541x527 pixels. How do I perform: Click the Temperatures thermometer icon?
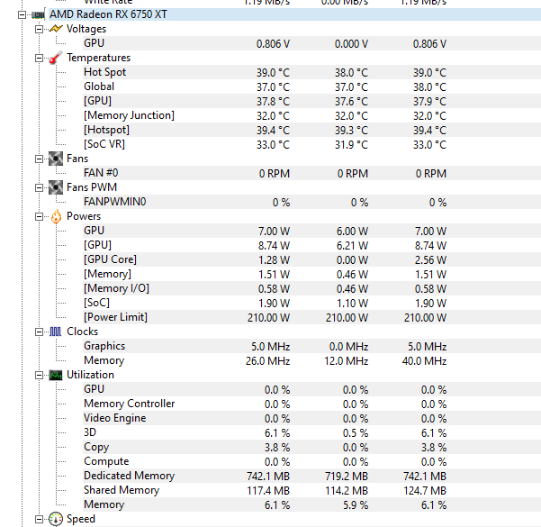[x=56, y=58]
